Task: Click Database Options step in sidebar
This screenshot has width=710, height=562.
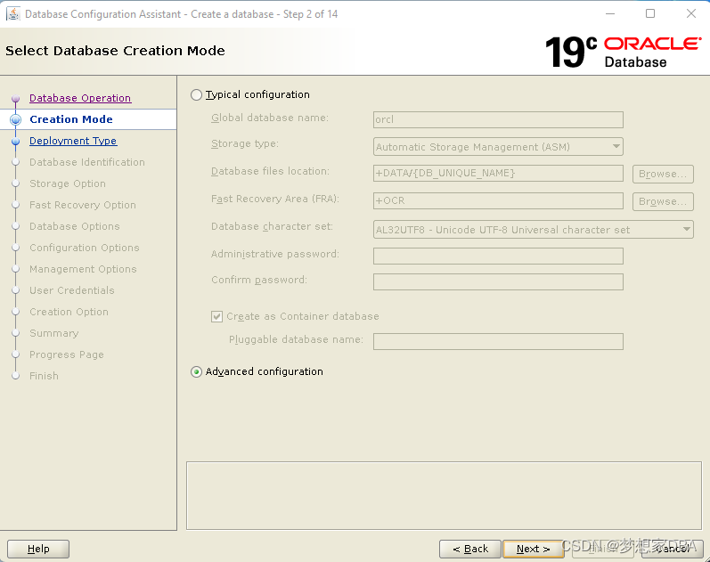Action: point(75,226)
